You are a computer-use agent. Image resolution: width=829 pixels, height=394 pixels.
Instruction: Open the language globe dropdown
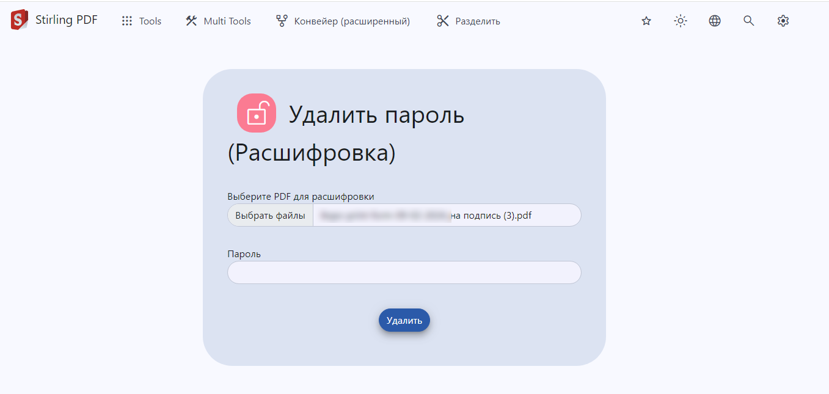click(715, 21)
